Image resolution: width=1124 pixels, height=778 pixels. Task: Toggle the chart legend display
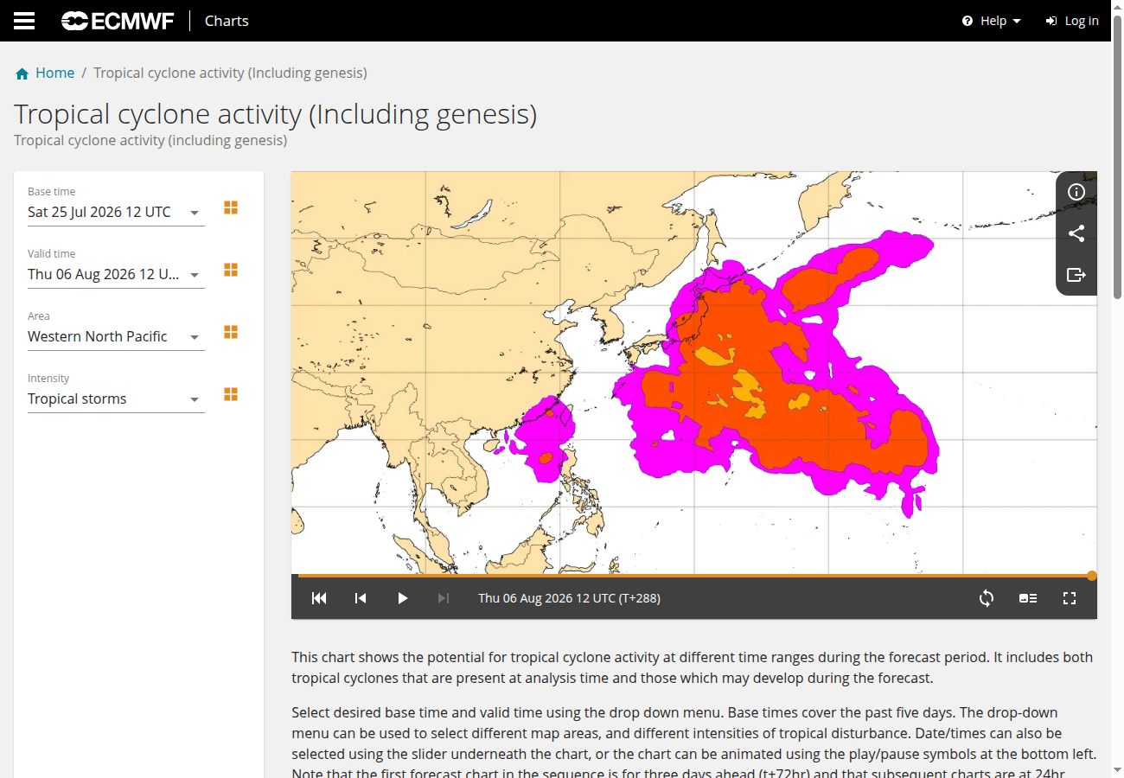click(x=1028, y=598)
